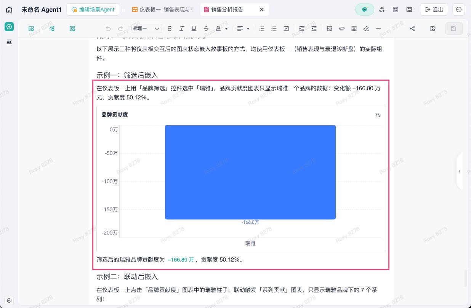Viewport: 471px width, 308px height.
Task: Apply italic formatting
Action: pos(182,29)
